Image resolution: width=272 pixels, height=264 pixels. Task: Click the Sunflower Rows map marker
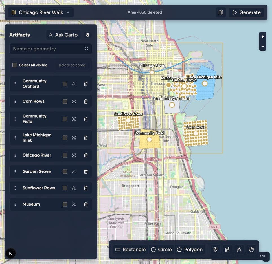click(x=128, y=120)
